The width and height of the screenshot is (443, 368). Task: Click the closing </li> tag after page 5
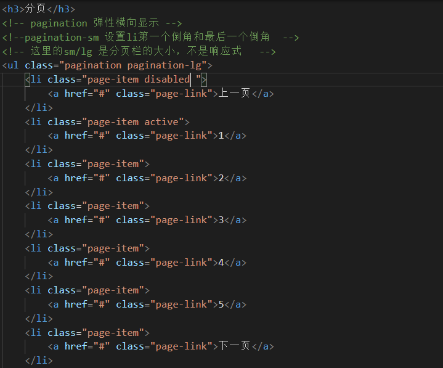[39, 319]
